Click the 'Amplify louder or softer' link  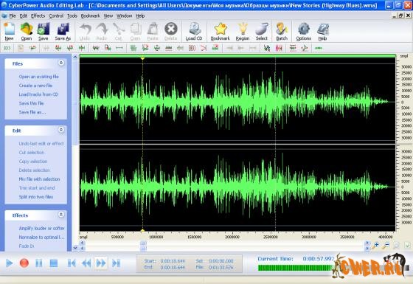[41, 228]
